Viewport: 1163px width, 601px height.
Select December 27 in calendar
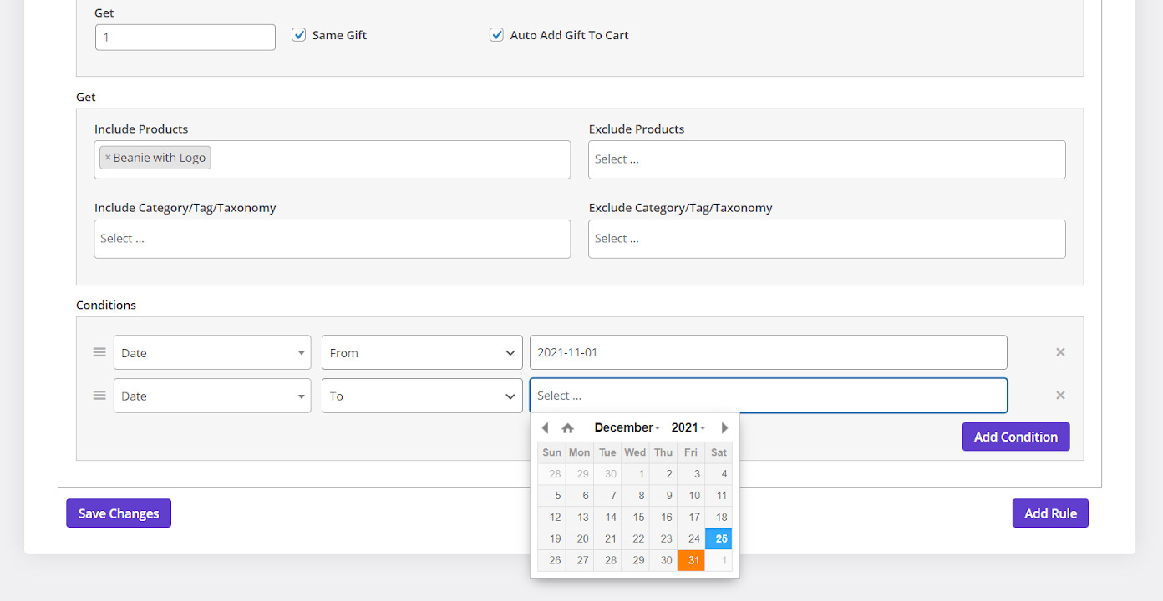[580, 560]
